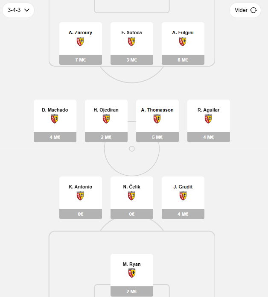Screen dimensions: 268x297
Task: Click the 2 M€ price under M. Ryan
Action: tap(132, 291)
